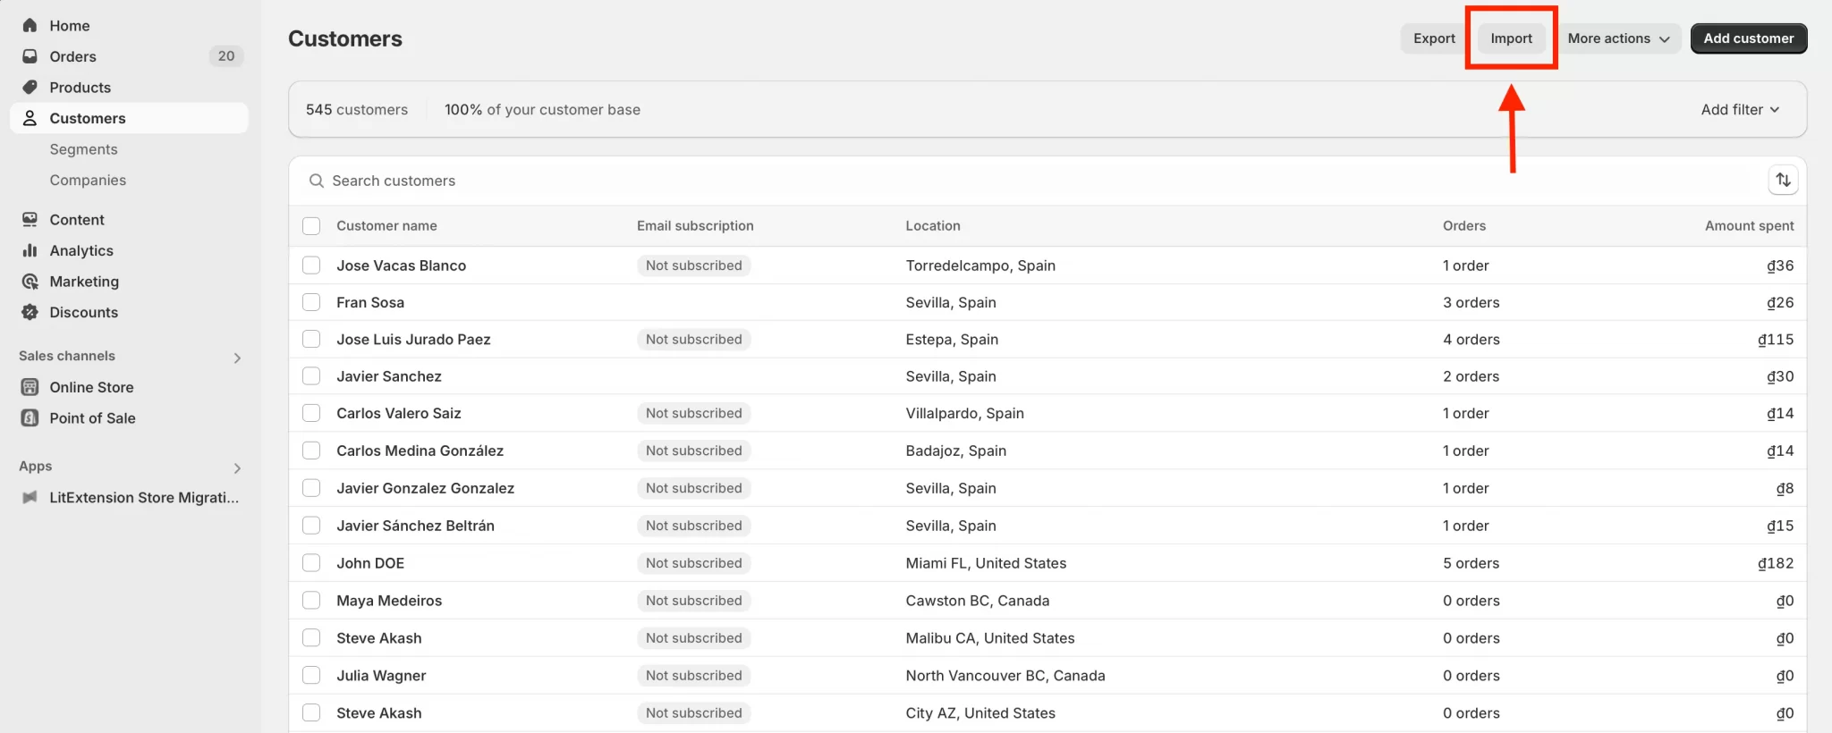Screen dimensions: 1832x733
Task: Check Maya Medeiros row checkbox
Action: point(311,601)
